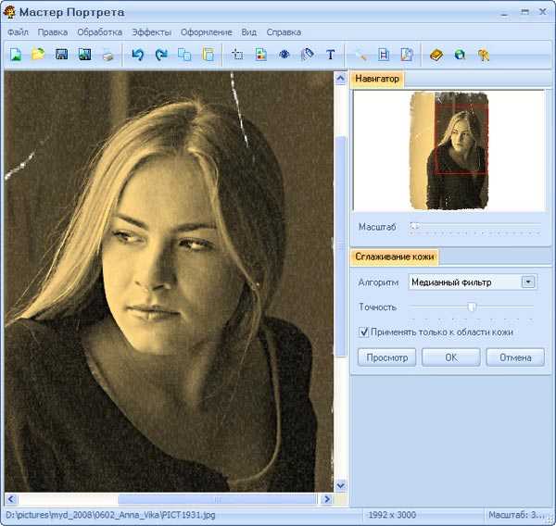The height and width of the screenshot is (526, 556).
Task: Click the navigator preview thumbnail
Action: 449,151
